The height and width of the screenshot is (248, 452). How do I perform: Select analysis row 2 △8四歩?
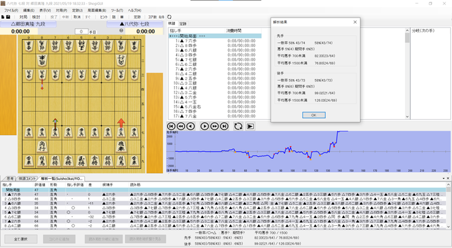tap(223, 199)
